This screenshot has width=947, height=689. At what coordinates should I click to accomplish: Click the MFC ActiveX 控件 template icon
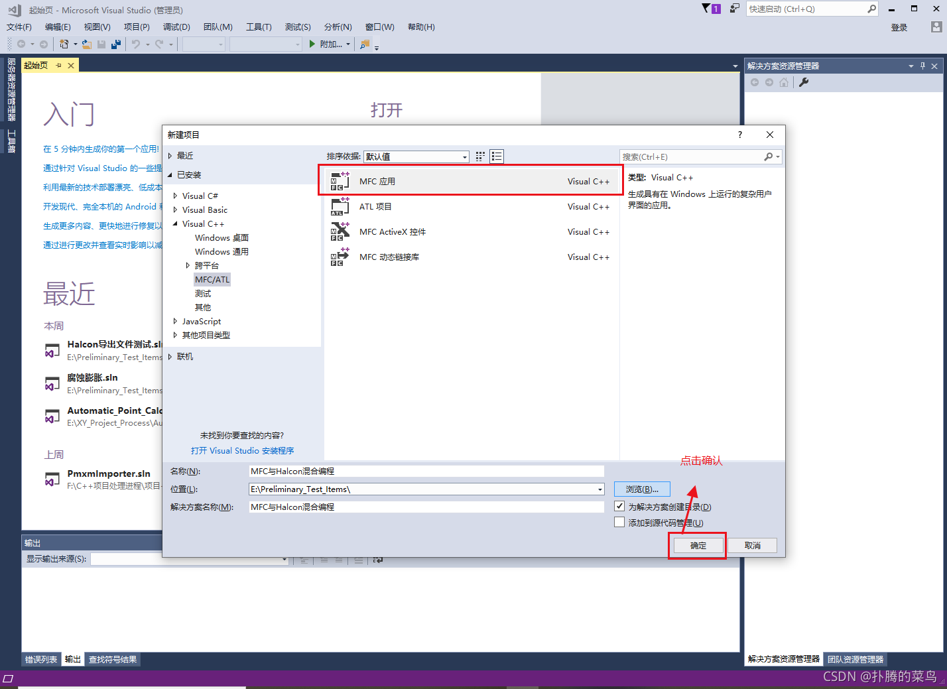pyautogui.click(x=340, y=231)
